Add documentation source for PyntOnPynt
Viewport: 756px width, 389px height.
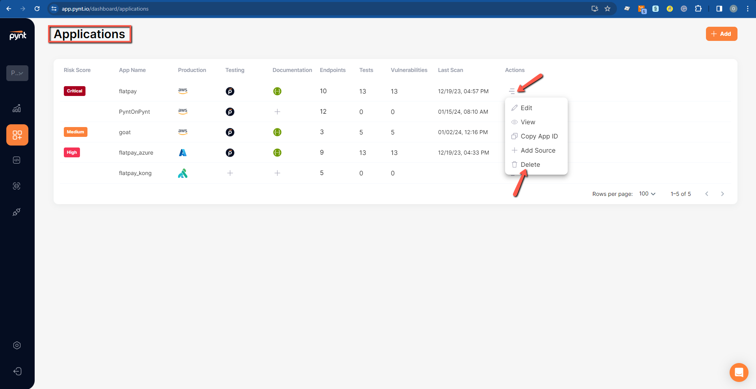click(x=277, y=112)
